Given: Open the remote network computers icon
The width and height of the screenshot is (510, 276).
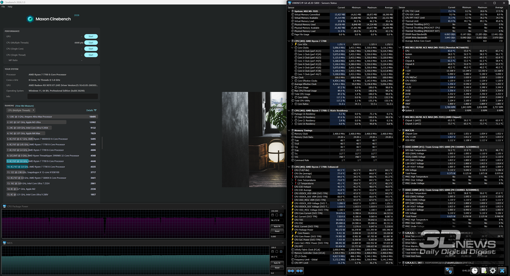Looking at the screenshot, I should point(449,271).
